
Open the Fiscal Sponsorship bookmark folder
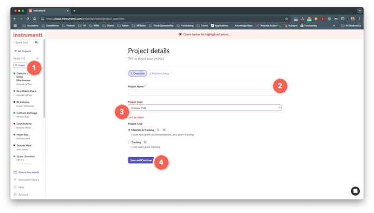pyautogui.click(x=161, y=26)
